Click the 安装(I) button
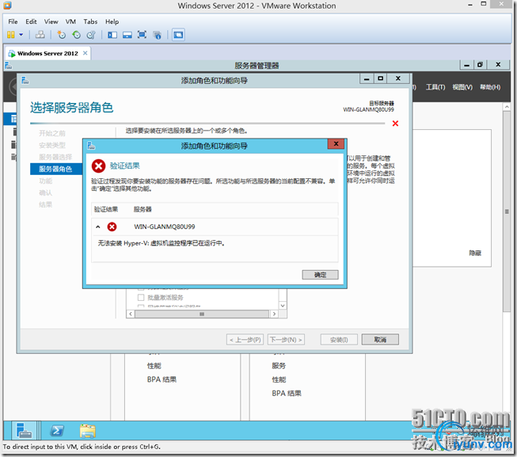 tap(339, 340)
